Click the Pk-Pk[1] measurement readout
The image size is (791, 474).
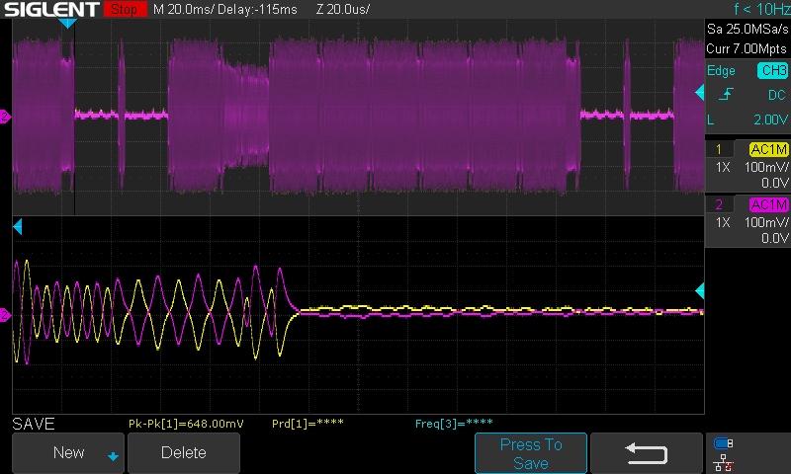187,424
